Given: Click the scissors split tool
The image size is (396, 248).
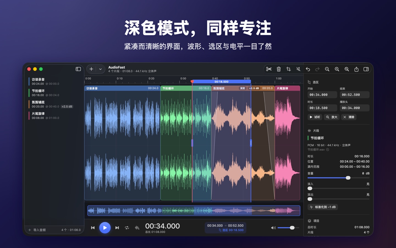Looking at the screenshot, I should pos(269,69).
